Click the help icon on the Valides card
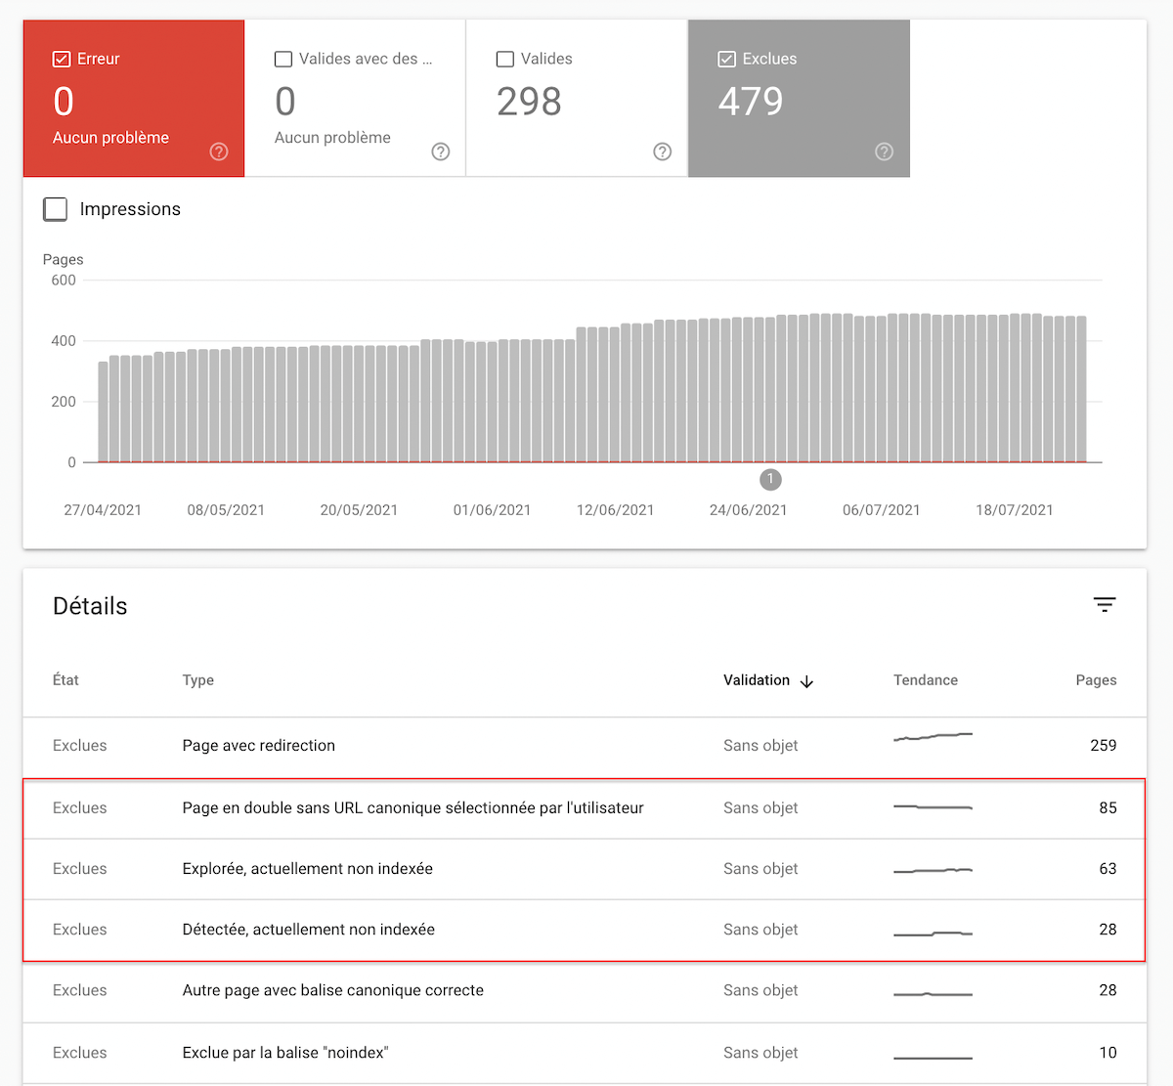 click(x=662, y=152)
